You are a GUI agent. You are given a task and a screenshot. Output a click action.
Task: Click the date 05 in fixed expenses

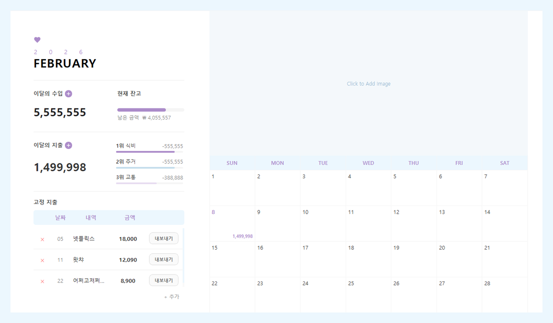pos(60,239)
